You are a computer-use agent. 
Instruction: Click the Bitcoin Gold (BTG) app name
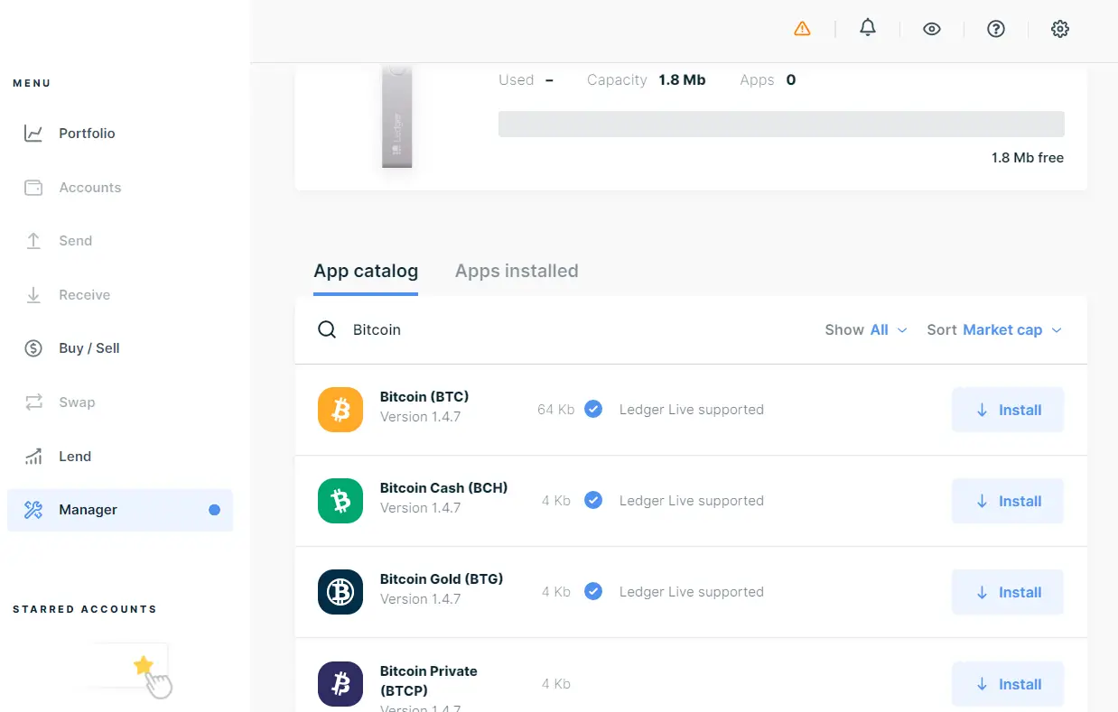coord(442,579)
